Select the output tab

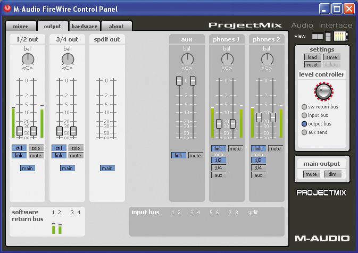53,26
